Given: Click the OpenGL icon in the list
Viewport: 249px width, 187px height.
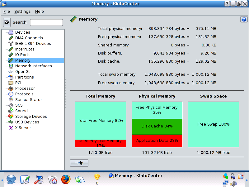Looking at the screenshot, I should [11, 72].
